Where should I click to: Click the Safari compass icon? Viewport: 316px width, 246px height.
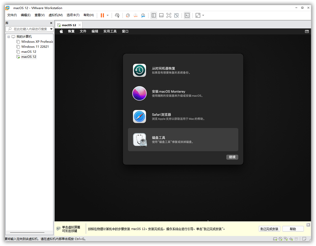139,116
